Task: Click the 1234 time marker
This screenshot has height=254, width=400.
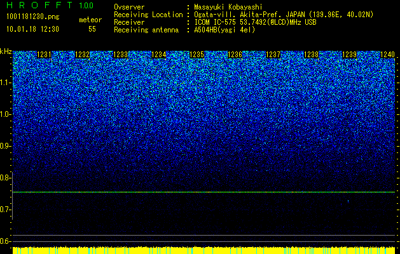Action: [x=159, y=55]
